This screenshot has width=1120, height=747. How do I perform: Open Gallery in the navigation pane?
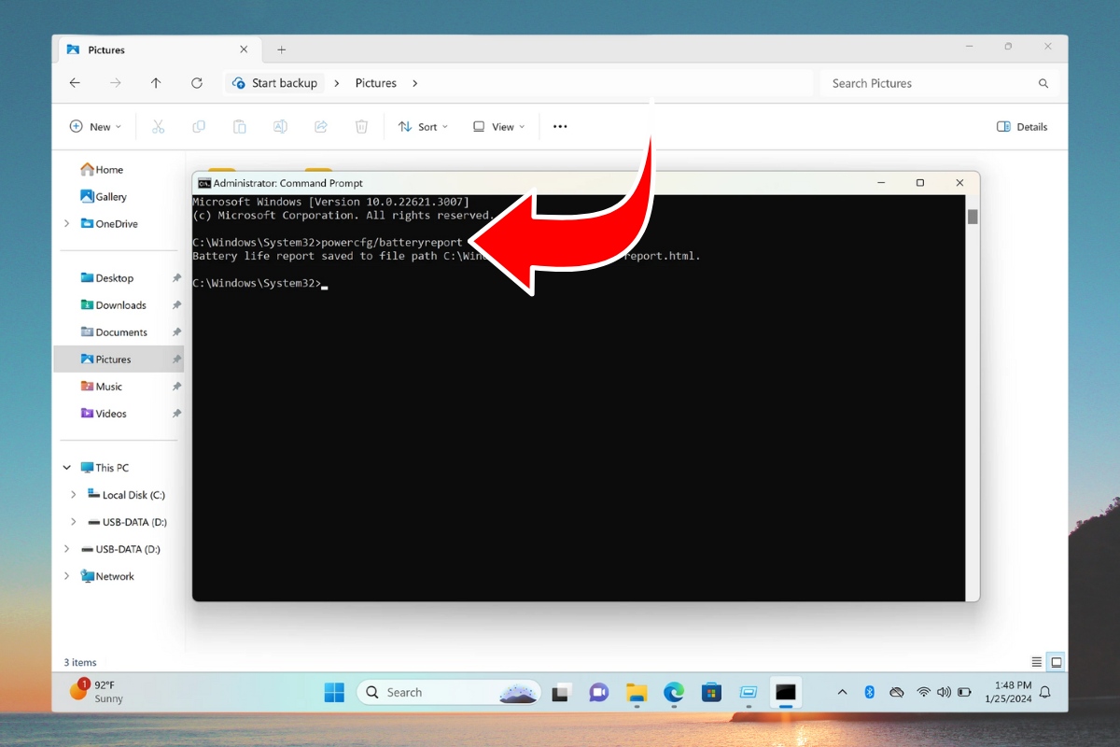[x=104, y=197]
